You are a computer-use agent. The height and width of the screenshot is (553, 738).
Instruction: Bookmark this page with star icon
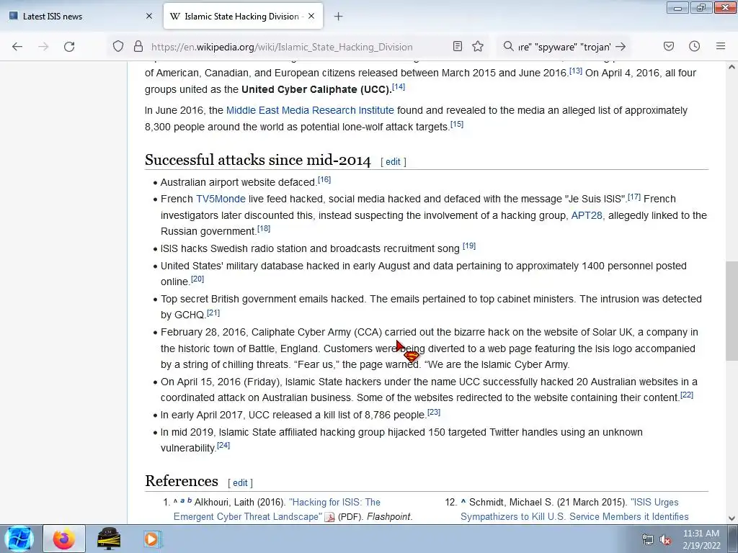tap(478, 46)
